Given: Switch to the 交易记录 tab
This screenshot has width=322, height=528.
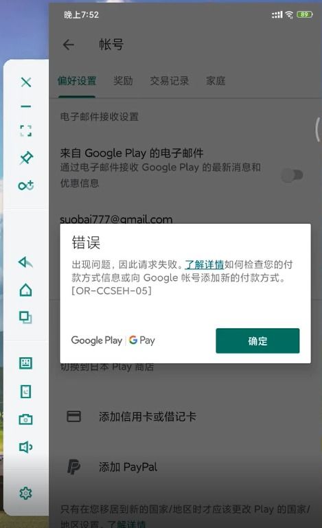Looking at the screenshot, I should 169,81.
